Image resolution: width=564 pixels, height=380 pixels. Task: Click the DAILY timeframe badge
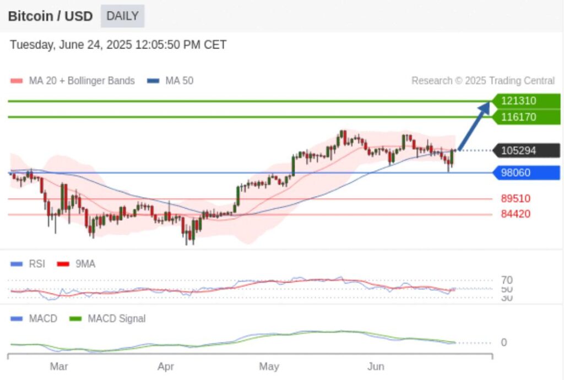point(122,16)
